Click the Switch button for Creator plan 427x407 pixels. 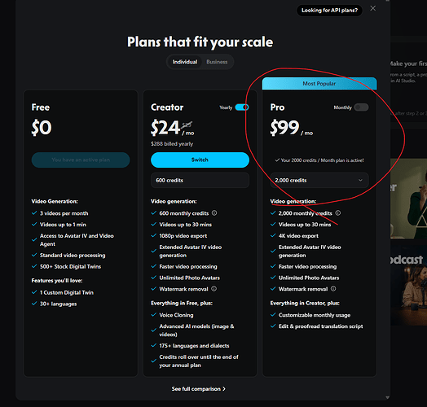pyautogui.click(x=200, y=160)
